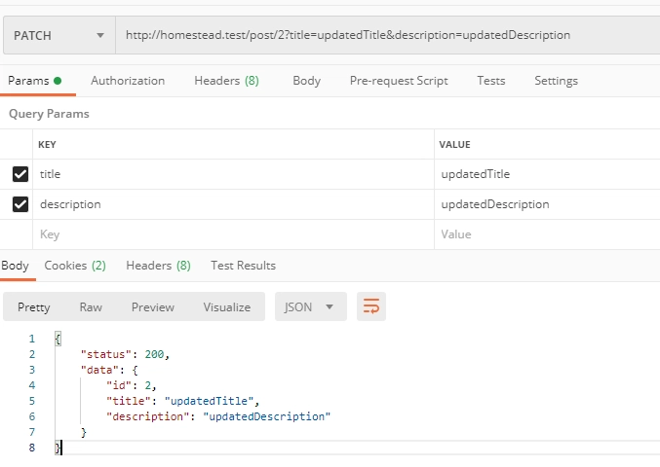660x467 pixels.
Task: Select the request Body tab
Action: pos(306,81)
